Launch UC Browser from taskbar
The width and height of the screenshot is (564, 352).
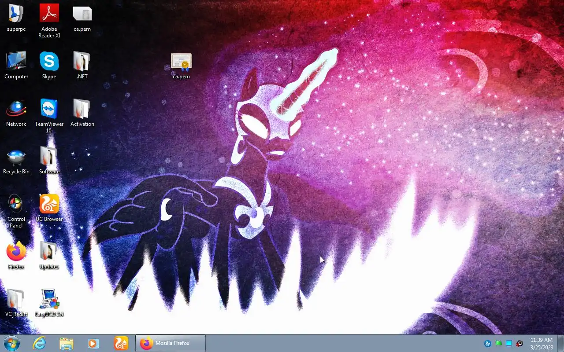121,343
